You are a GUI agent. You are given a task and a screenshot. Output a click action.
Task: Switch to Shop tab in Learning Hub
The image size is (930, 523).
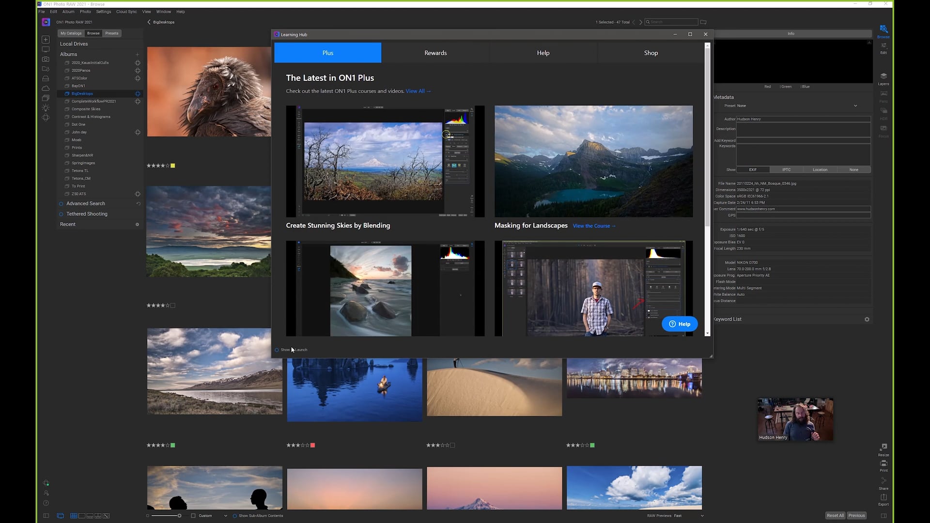tap(651, 53)
